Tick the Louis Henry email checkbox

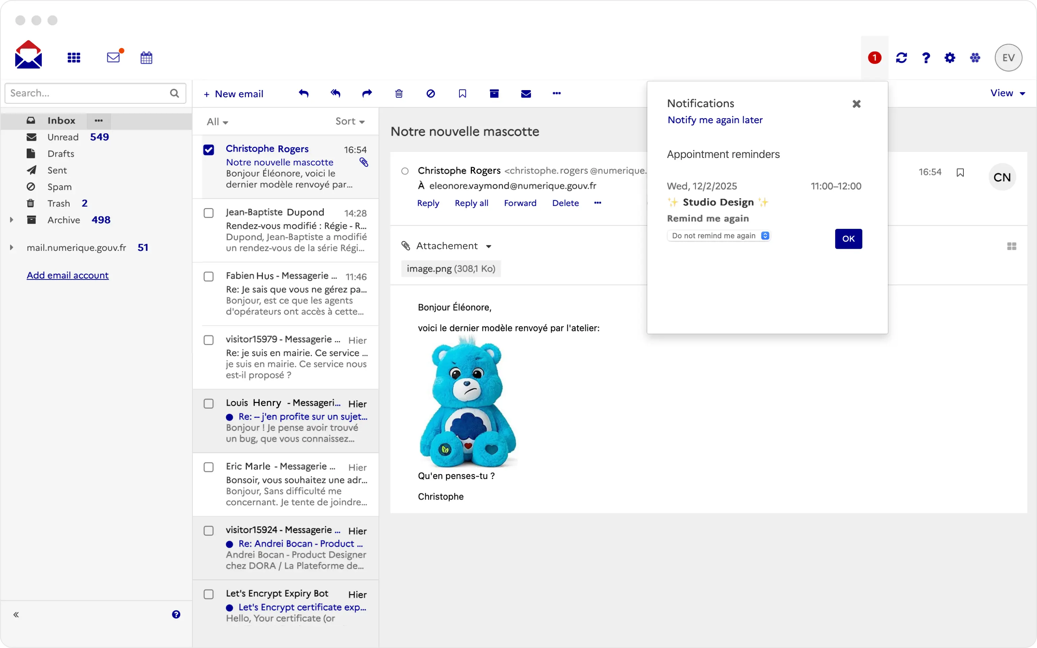pos(209,404)
